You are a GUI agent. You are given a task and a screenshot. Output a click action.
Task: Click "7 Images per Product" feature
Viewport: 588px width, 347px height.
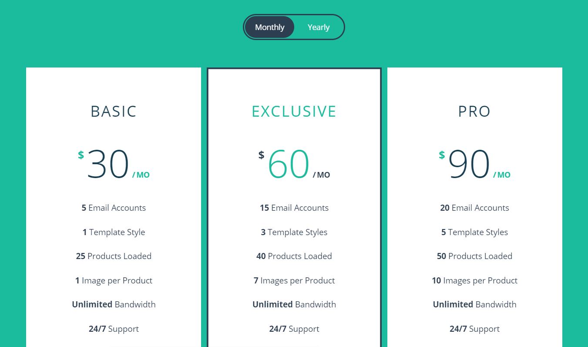pyautogui.click(x=294, y=280)
